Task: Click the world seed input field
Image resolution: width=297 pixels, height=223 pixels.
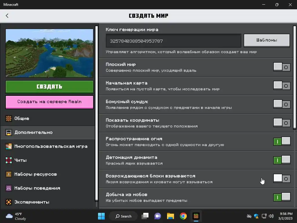Action: point(173,41)
